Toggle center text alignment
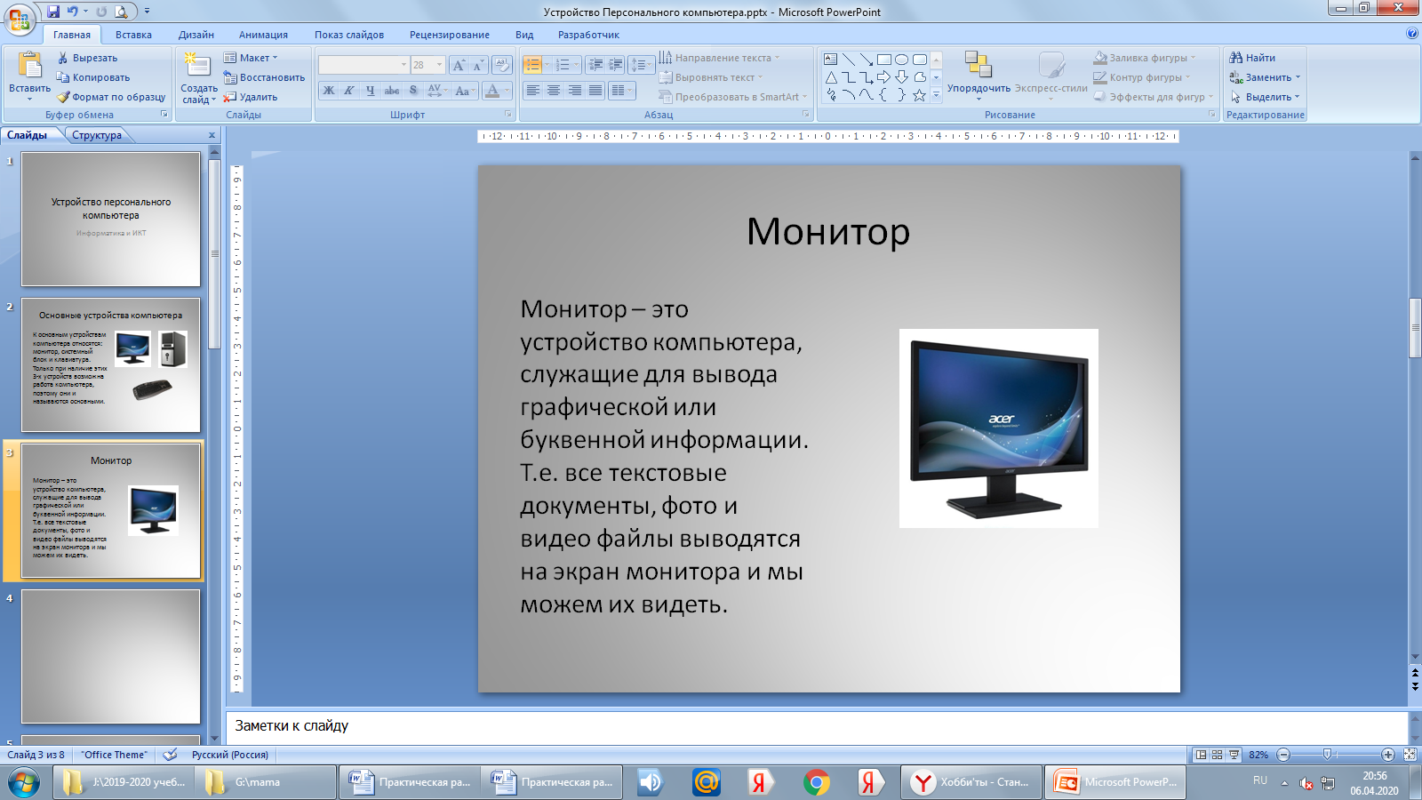Image resolution: width=1422 pixels, height=800 pixels. 554,91
